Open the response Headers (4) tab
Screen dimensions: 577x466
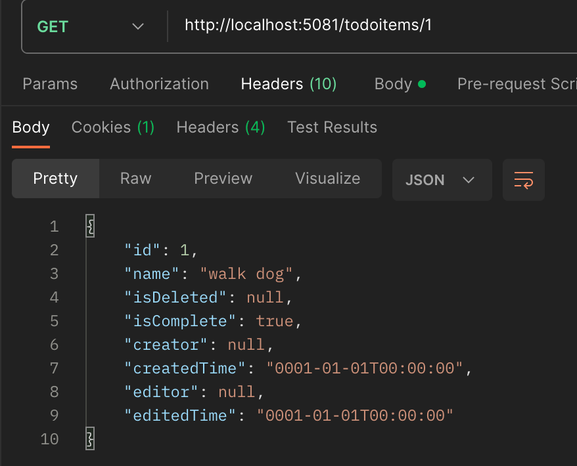click(x=221, y=127)
